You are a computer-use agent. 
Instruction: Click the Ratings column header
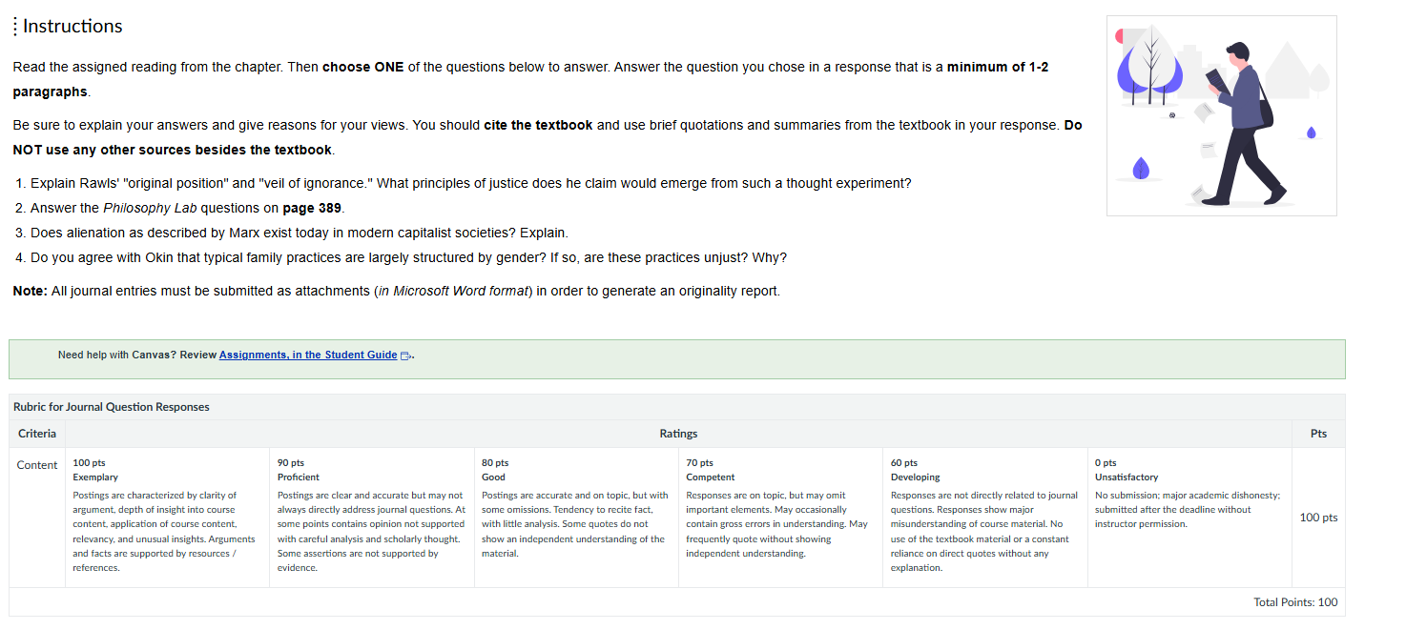tap(678, 434)
